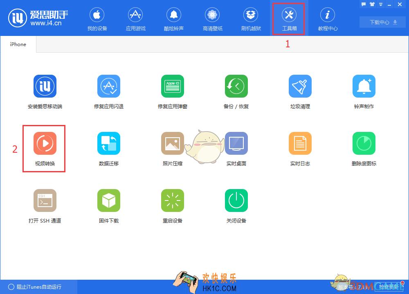Open 实时桌面 live desktop tool
The height and width of the screenshot is (294, 409).
236,149
